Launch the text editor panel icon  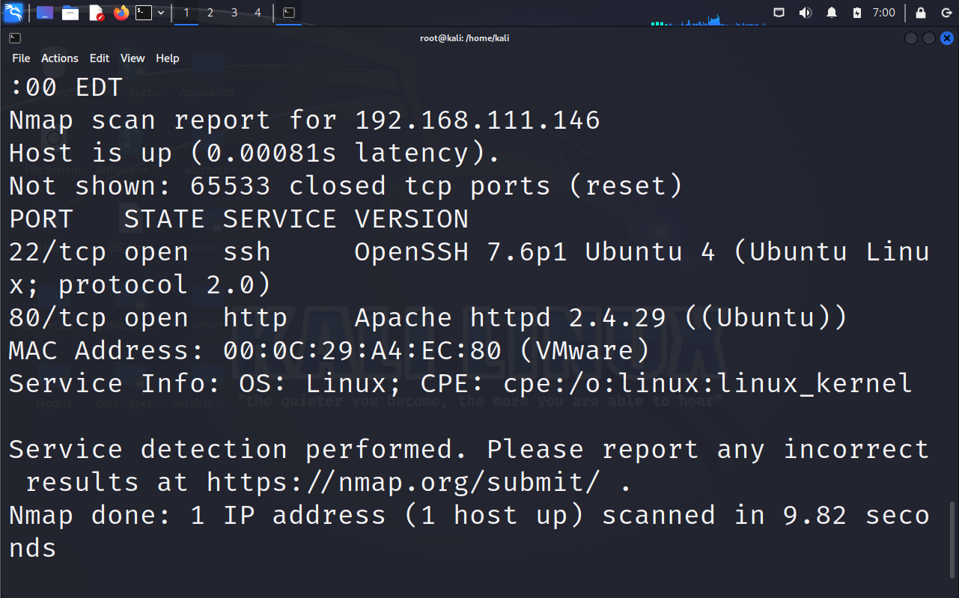[96, 13]
